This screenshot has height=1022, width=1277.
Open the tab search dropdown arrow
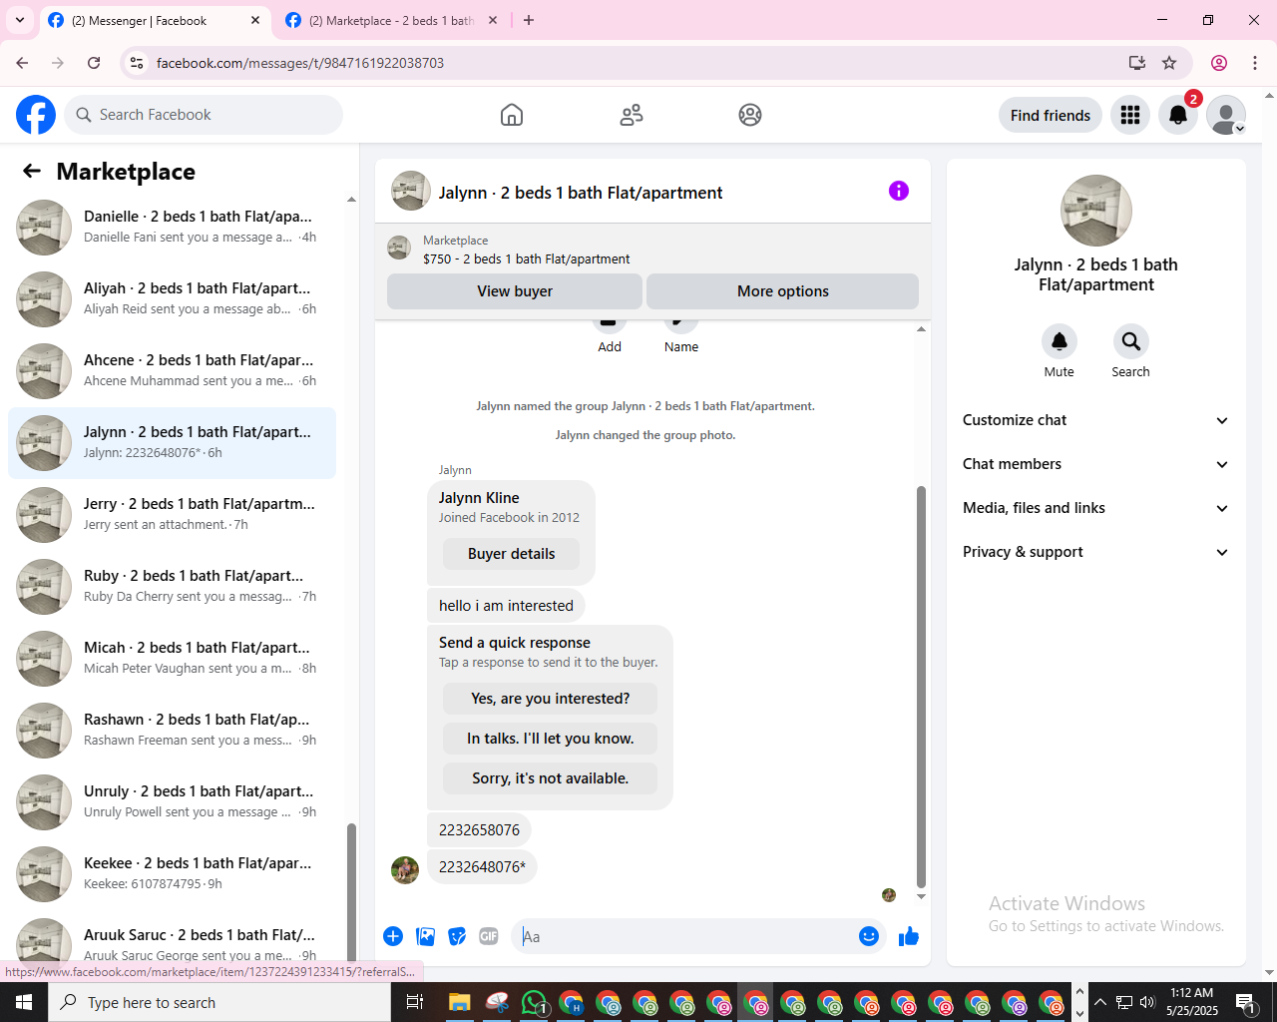[x=20, y=20]
